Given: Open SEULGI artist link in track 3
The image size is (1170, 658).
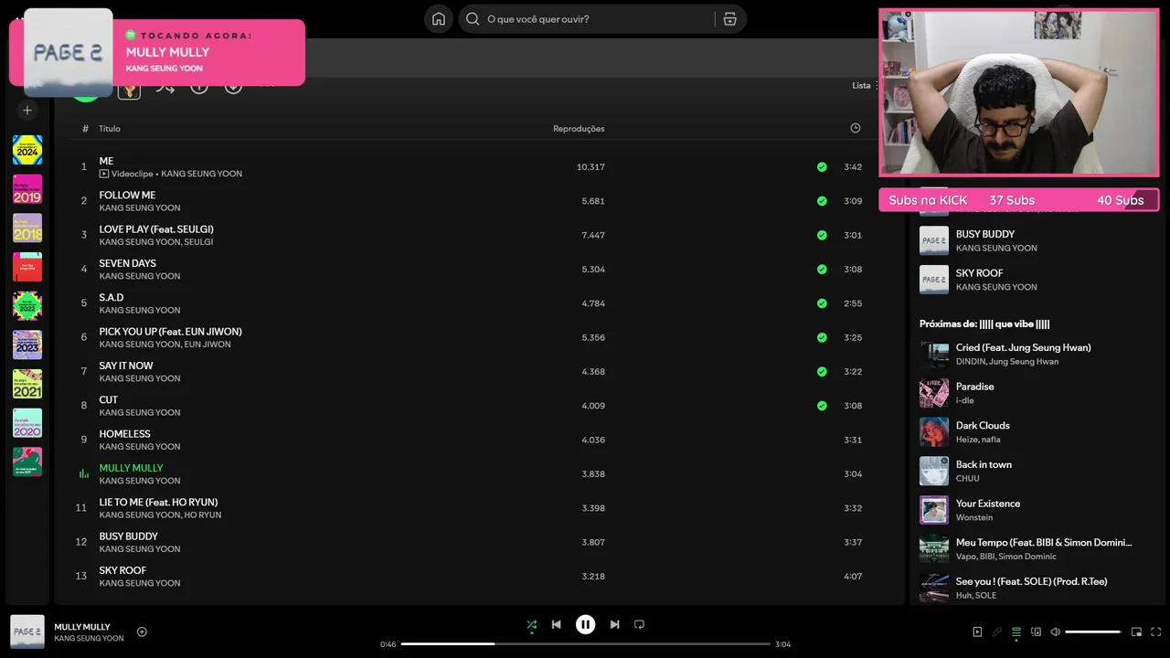Looking at the screenshot, I should pos(198,242).
